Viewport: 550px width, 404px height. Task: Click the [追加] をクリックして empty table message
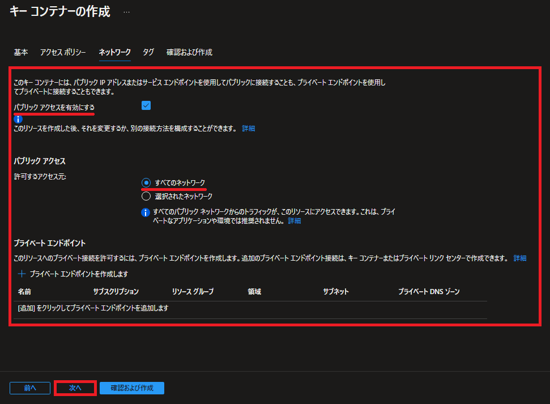[93, 308]
